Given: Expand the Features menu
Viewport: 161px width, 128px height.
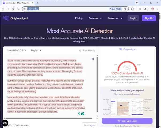Looking at the screenshot, I should (x=95, y=18).
